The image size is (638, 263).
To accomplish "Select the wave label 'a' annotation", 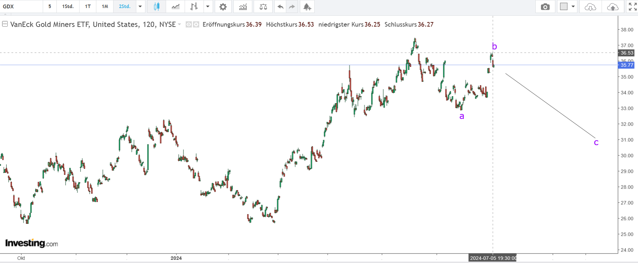I will 462,116.
